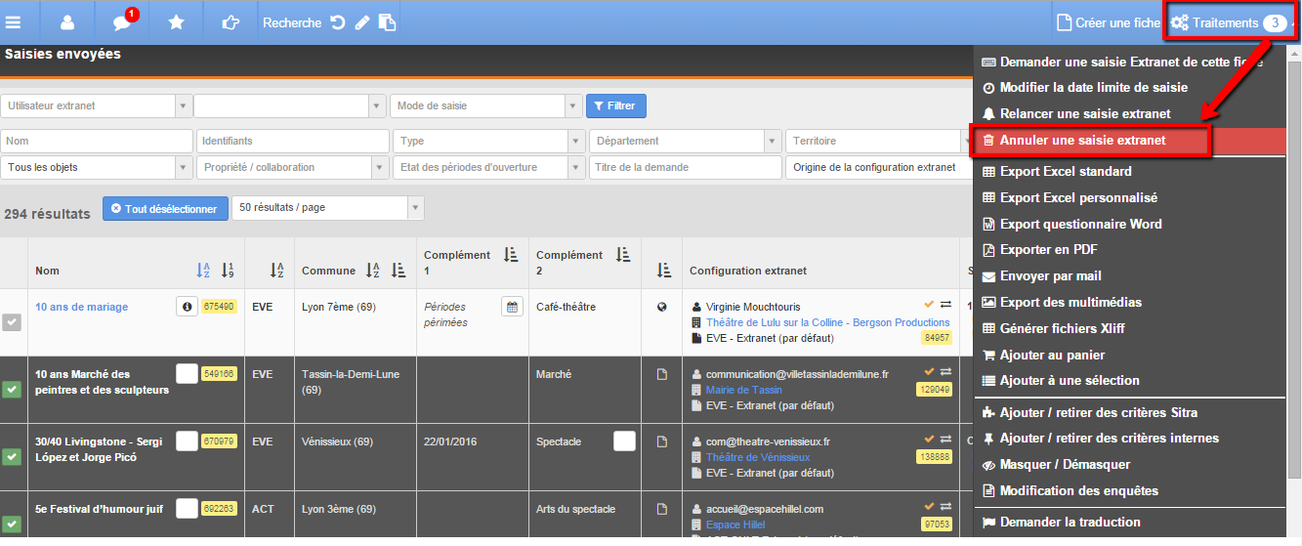
Task: Click Créer une fiche
Action: 1110,22
